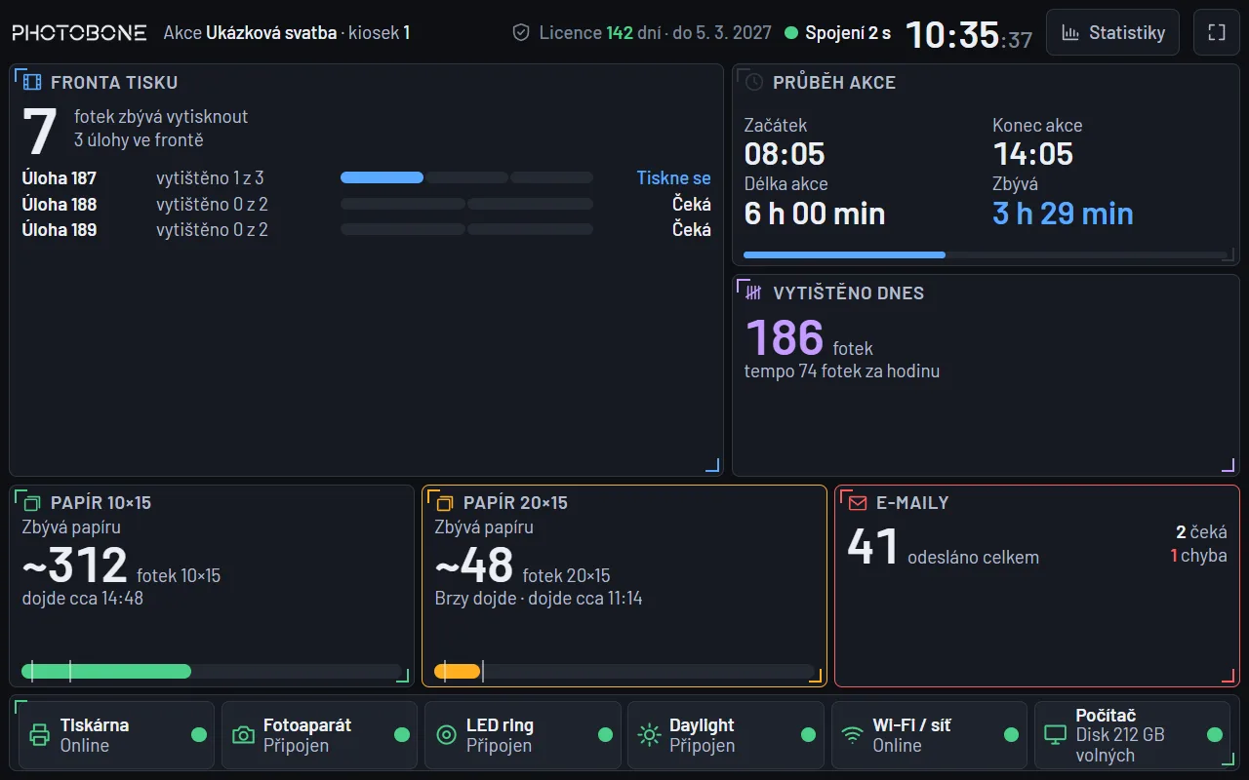Click the clock icon beside Průběh akce
1249x780 pixels.
[x=754, y=82]
